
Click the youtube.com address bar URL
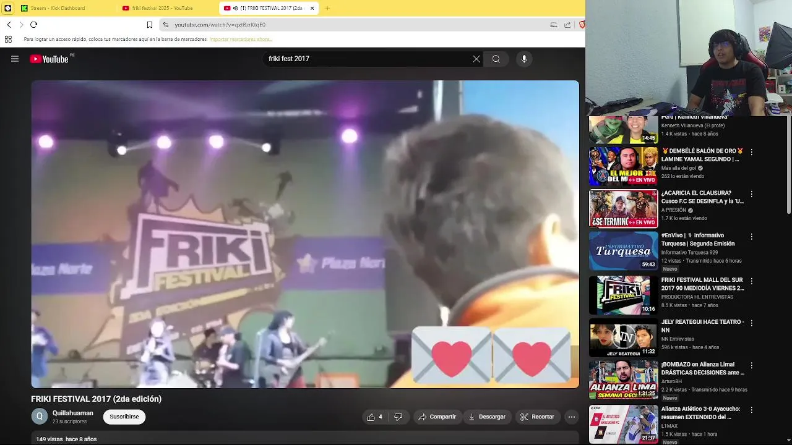point(220,25)
